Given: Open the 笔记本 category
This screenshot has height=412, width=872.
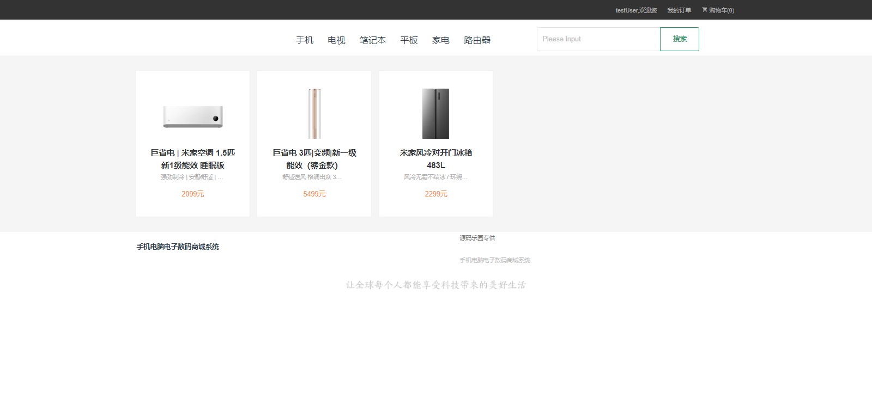Looking at the screenshot, I should [372, 40].
